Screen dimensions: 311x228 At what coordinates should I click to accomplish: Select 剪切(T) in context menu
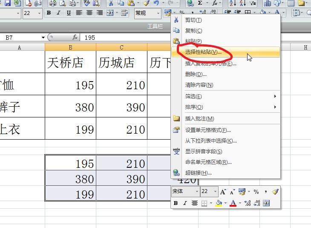tap(226, 20)
